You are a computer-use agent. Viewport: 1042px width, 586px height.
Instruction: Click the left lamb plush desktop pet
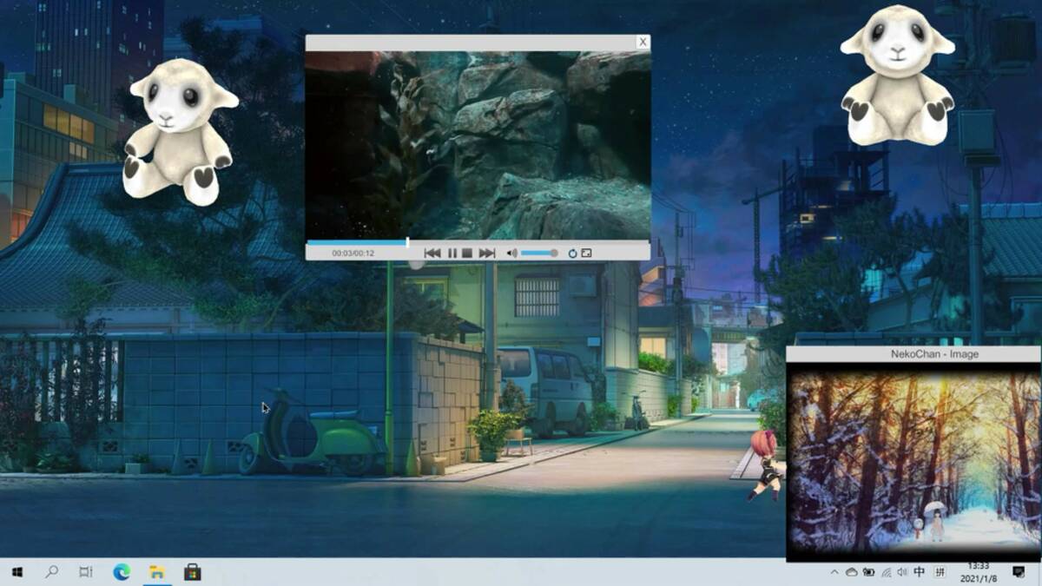(x=181, y=131)
